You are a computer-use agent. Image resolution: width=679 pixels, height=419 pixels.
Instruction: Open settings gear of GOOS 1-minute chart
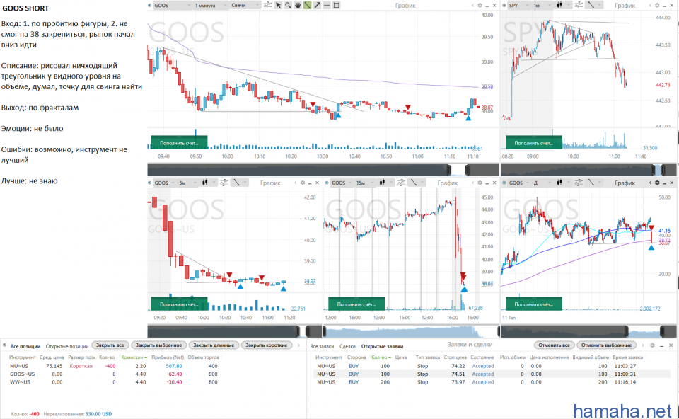click(x=480, y=5)
